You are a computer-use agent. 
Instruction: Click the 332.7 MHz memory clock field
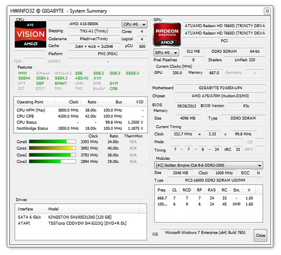pyautogui.click(x=183, y=134)
